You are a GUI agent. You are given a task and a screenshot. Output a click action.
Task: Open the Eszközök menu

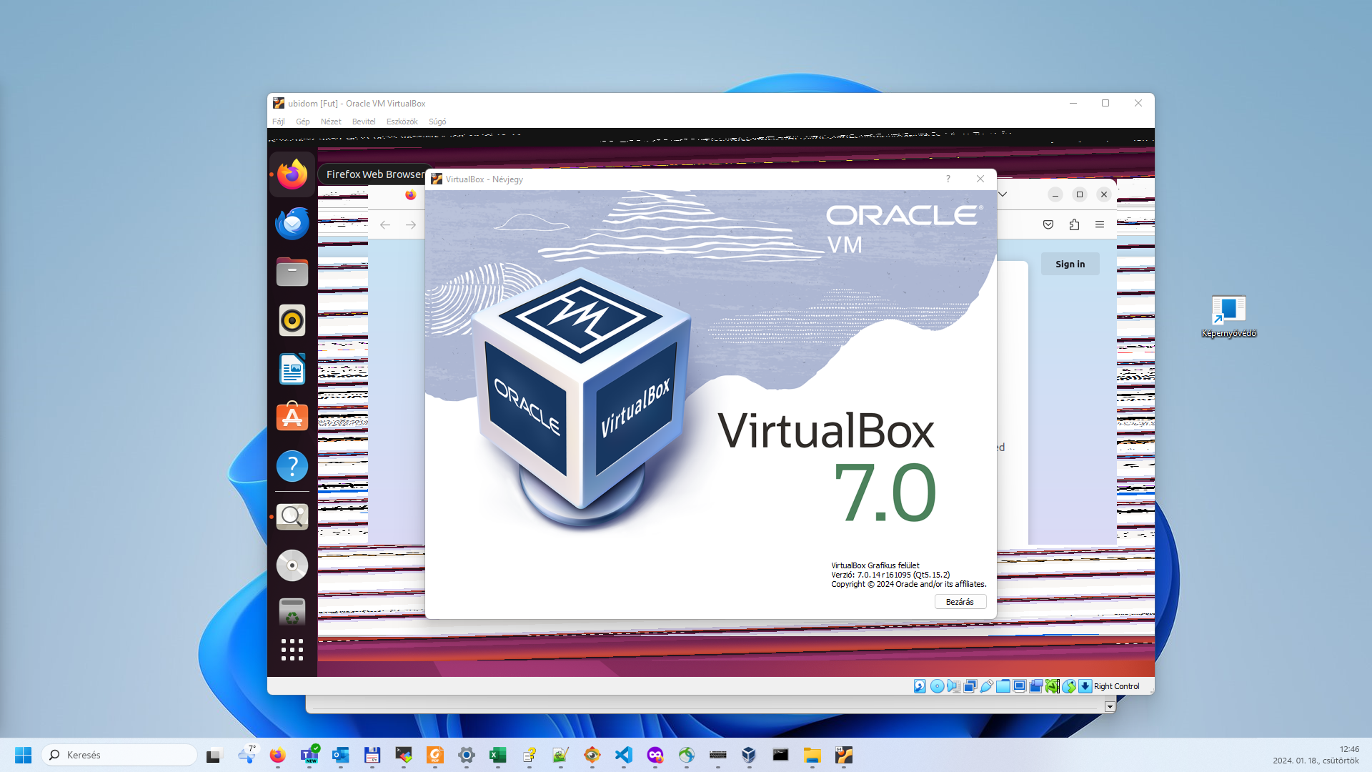point(402,122)
